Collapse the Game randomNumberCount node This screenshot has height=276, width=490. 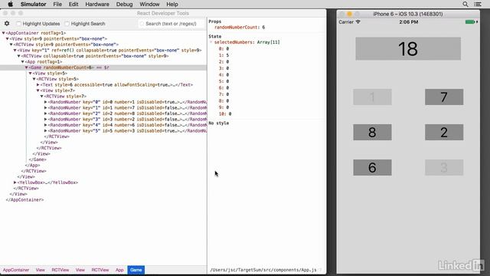click(26, 67)
